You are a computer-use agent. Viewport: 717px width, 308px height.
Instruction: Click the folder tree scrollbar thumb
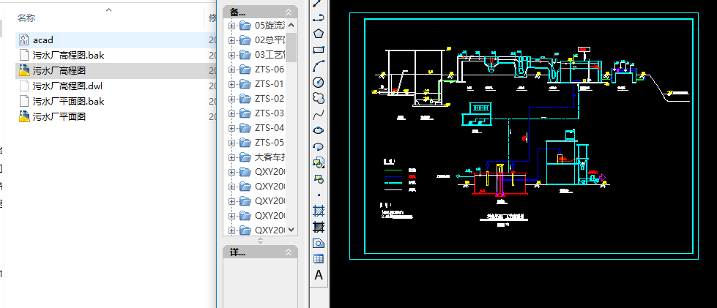point(291,47)
